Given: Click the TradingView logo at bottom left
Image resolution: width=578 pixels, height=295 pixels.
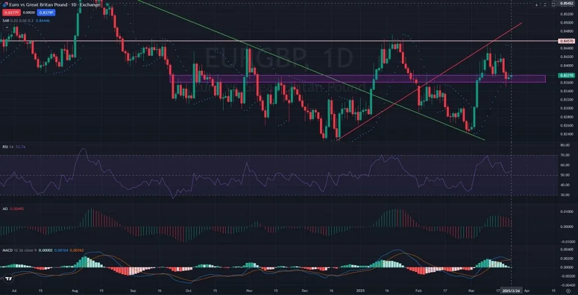Looking at the screenshot, I should coord(8,279).
